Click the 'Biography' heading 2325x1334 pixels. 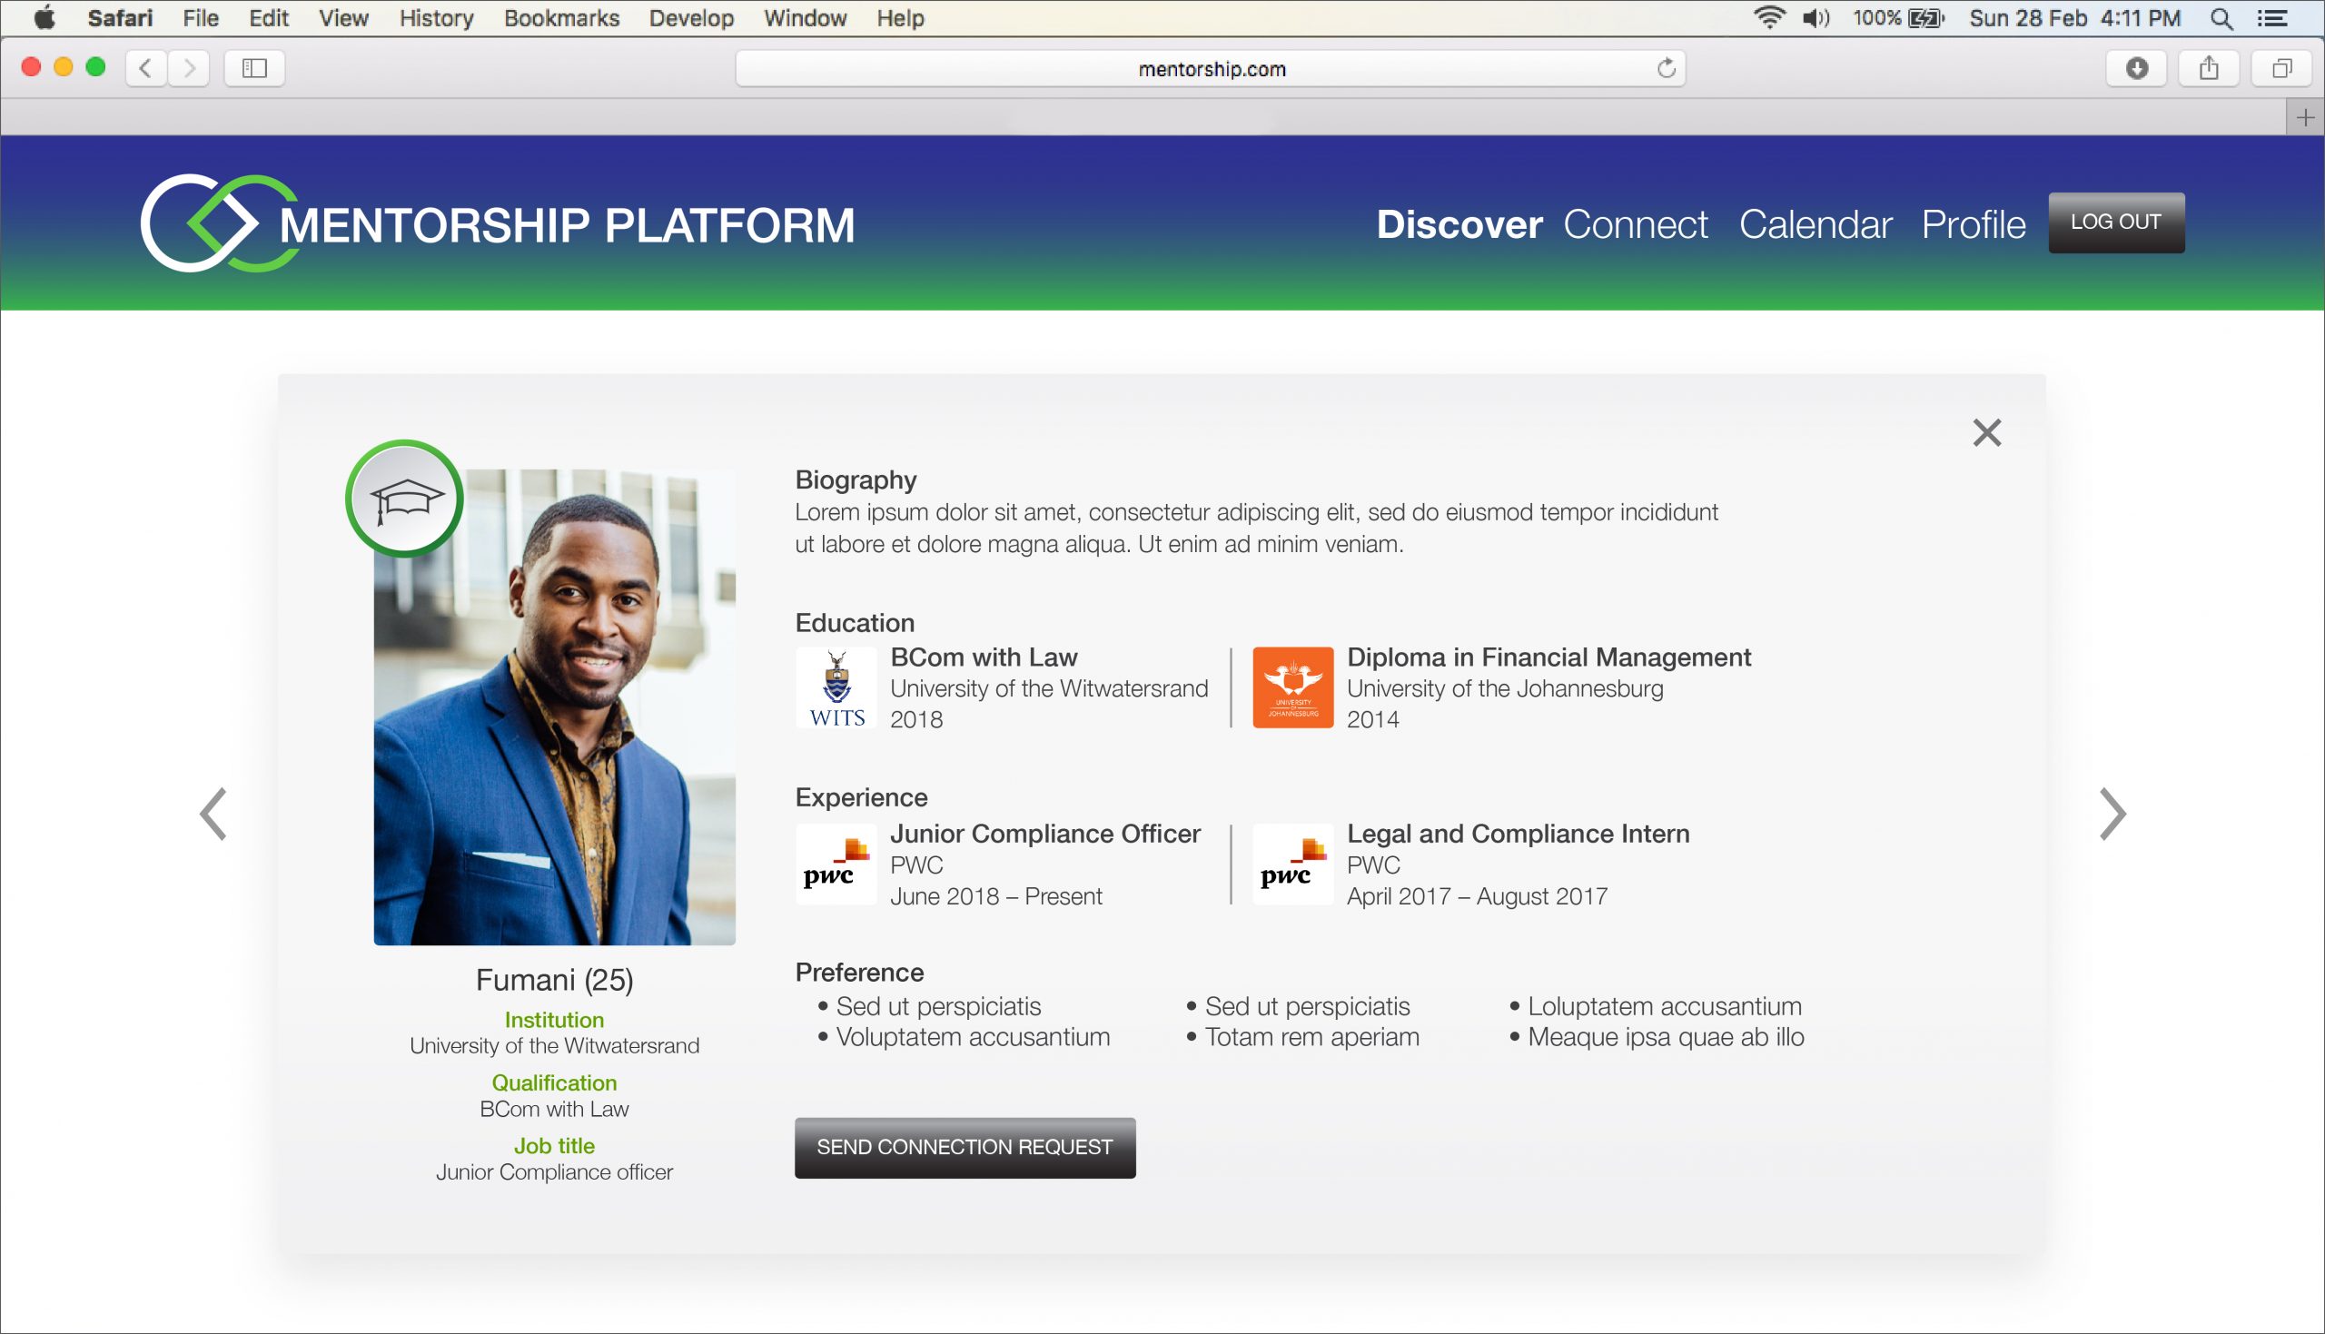point(856,479)
